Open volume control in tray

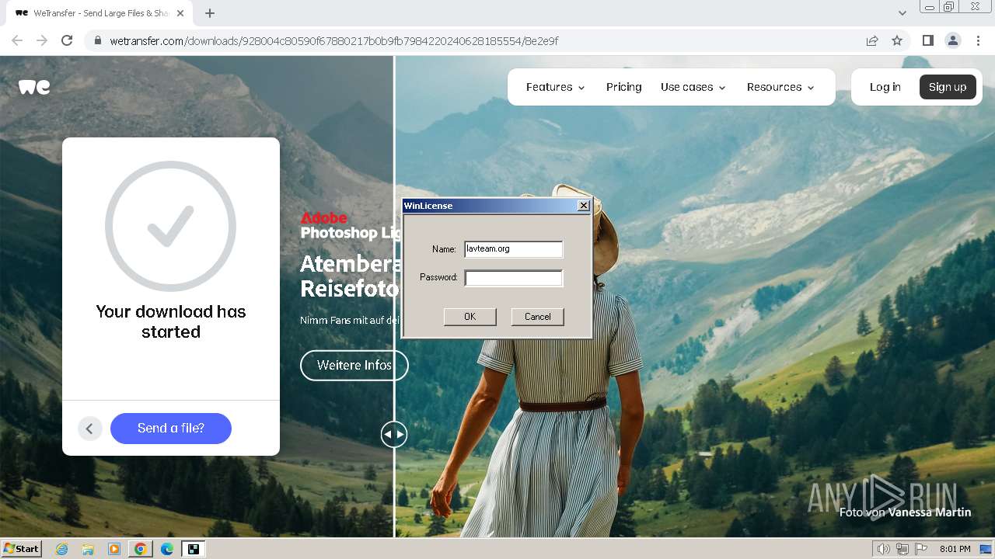pos(883,549)
